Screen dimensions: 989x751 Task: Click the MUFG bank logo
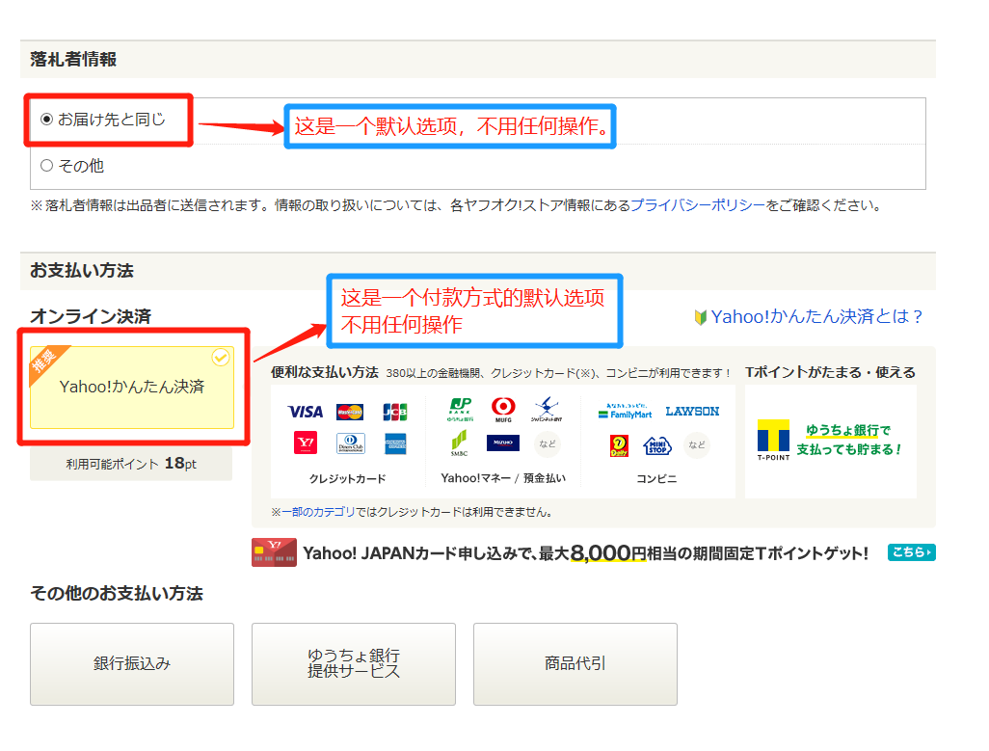(503, 411)
